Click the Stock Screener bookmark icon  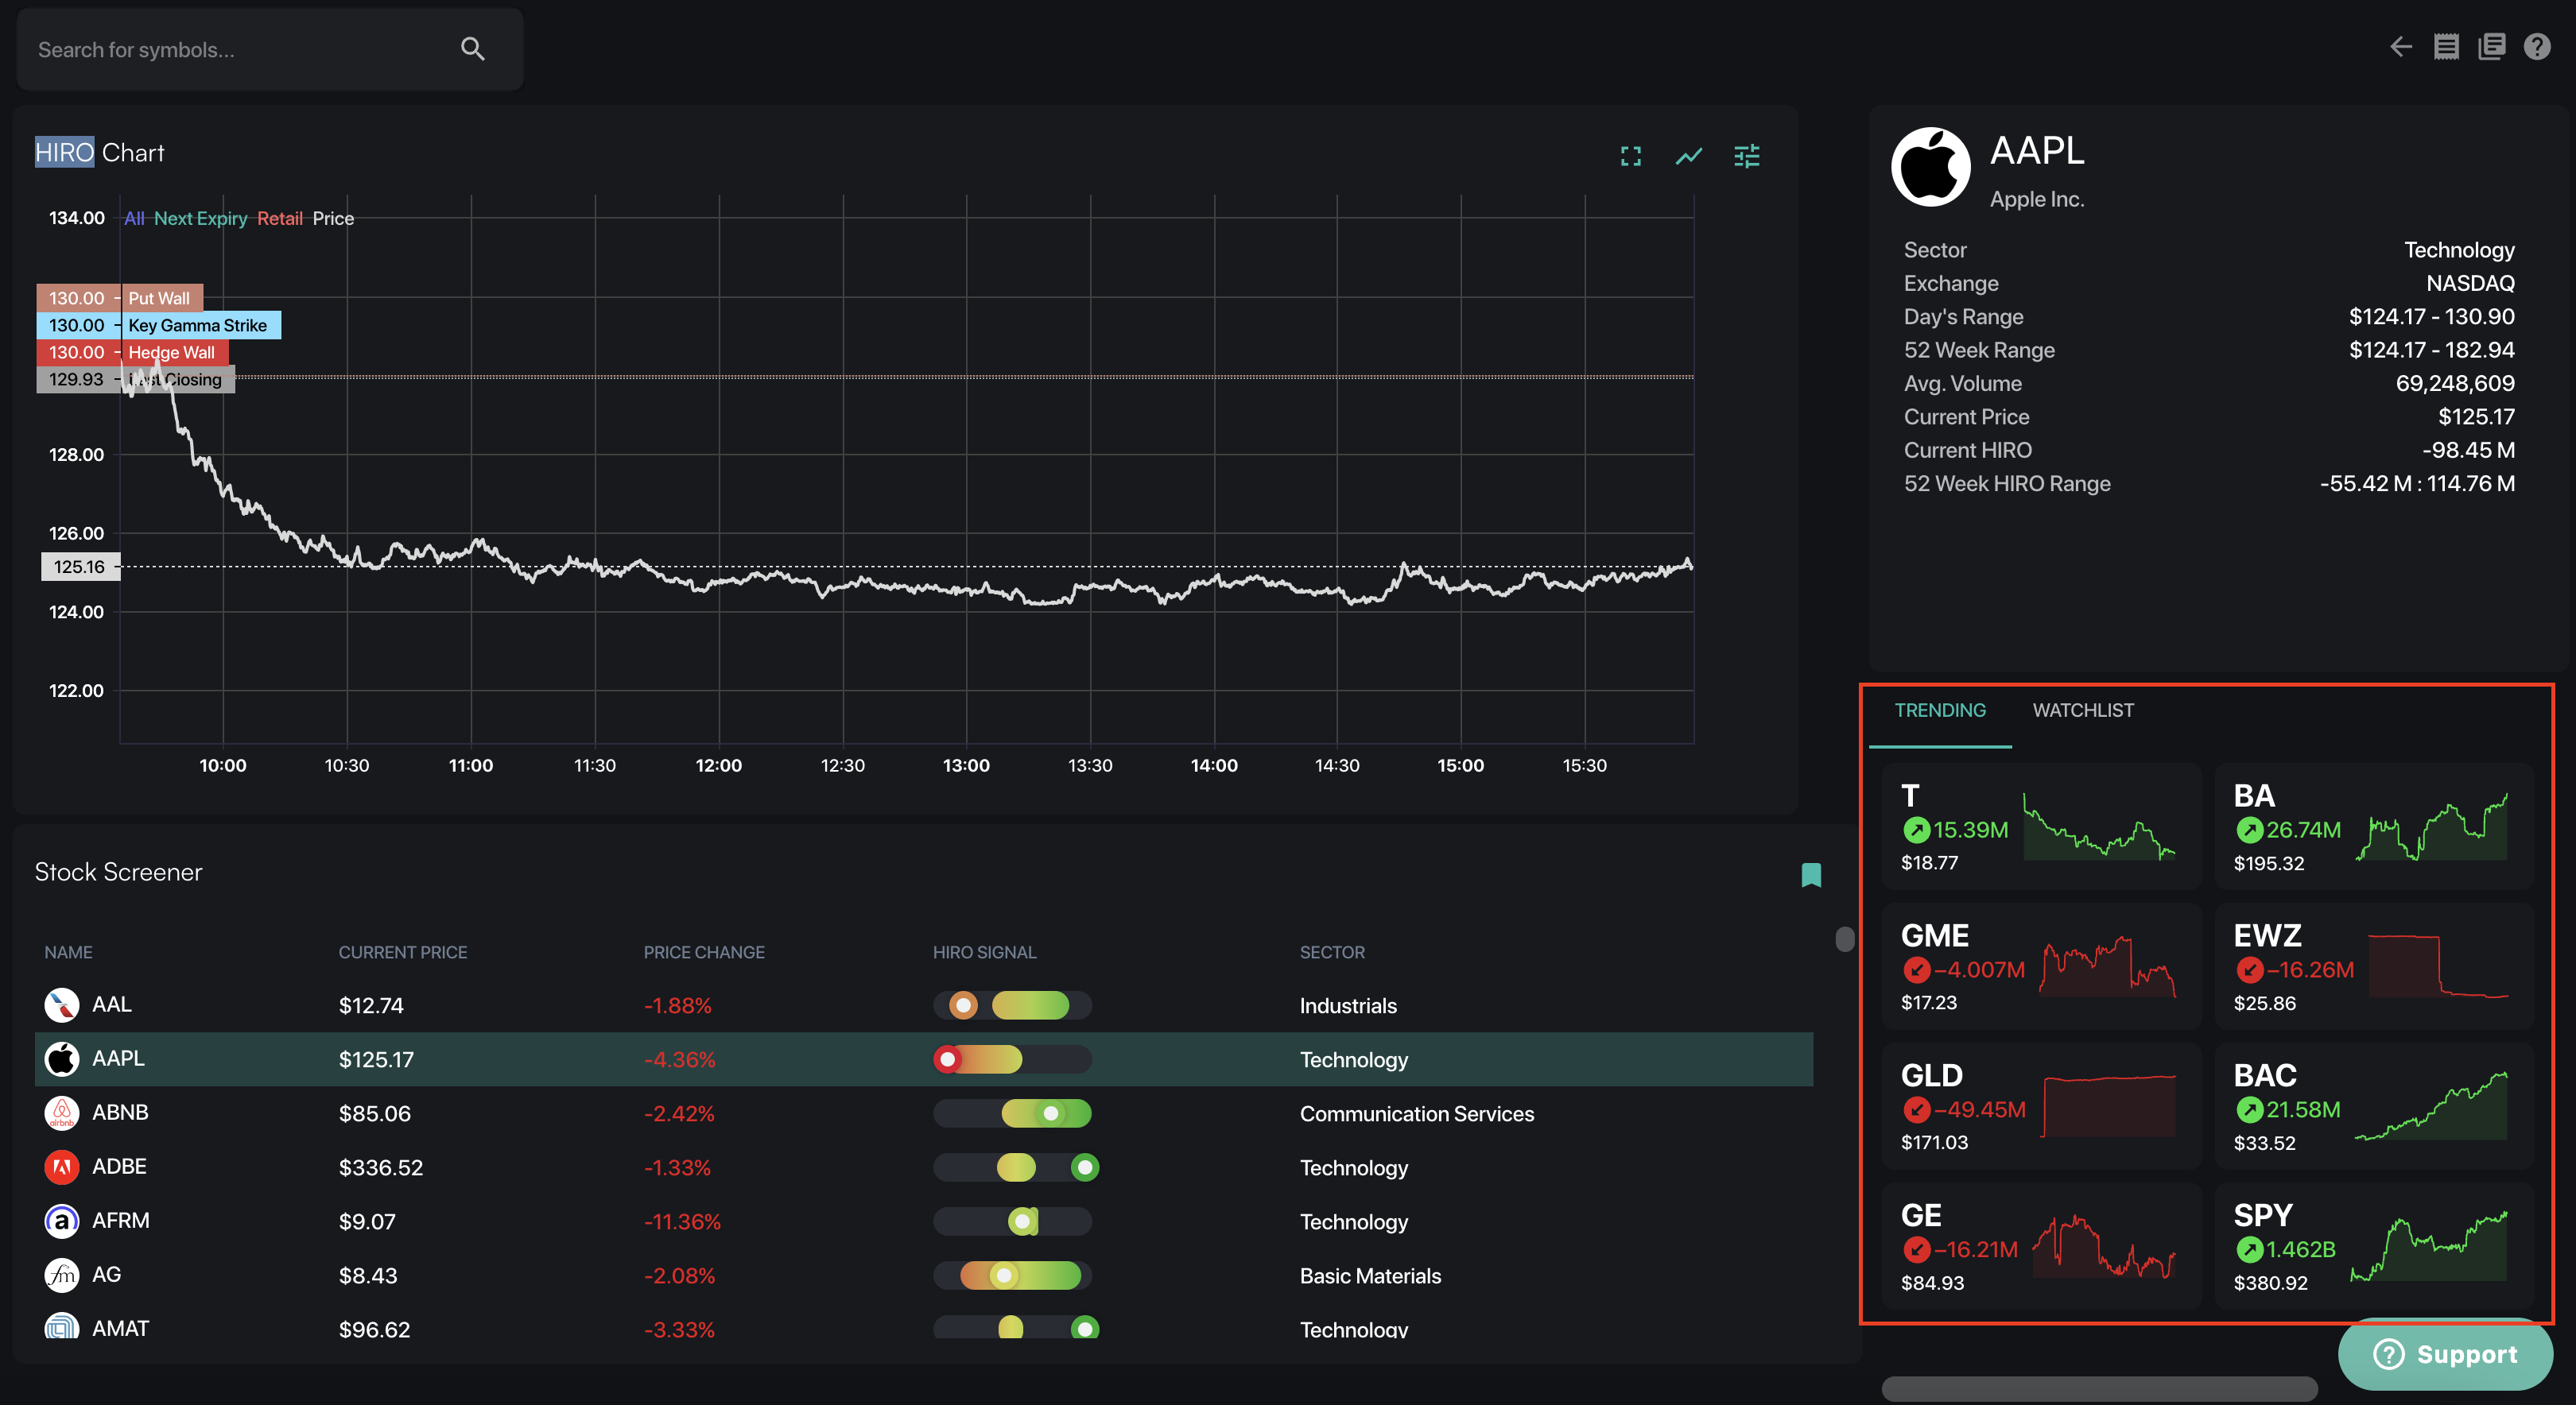click(x=1811, y=876)
